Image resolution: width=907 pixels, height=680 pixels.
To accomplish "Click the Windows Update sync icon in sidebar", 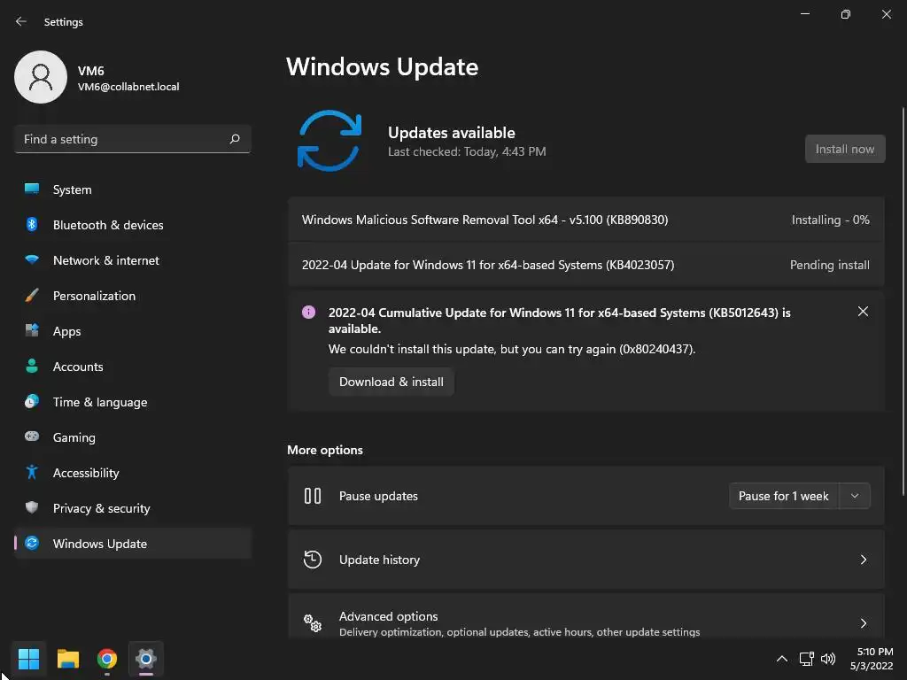I will pos(32,543).
